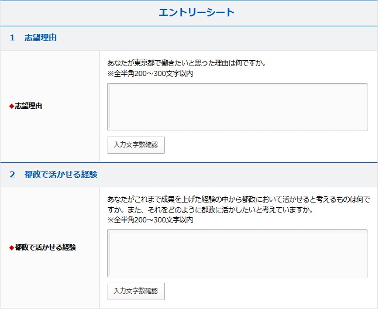Image resolution: width=379 pixels, height=309 pixels.
Task: Click the number 2 in second section header
Action: click(12, 174)
